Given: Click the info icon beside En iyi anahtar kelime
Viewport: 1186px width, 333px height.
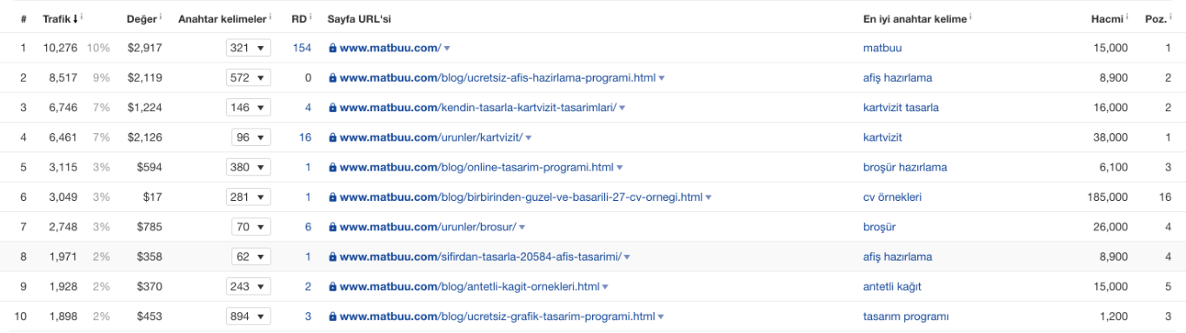Looking at the screenshot, I should coord(970,17).
